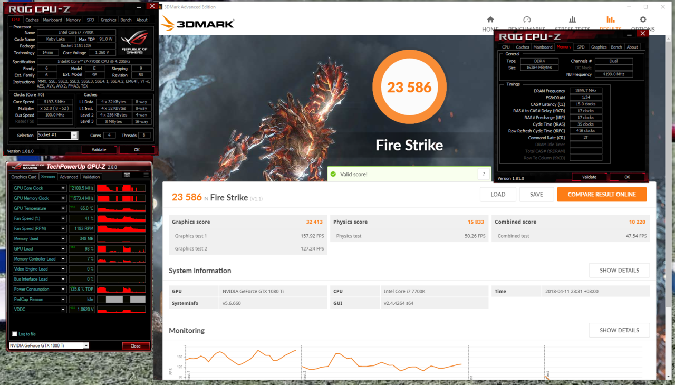Switch to GPU-Z Advanced tab
The width and height of the screenshot is (675, 385).
click(x=69, y=177)
